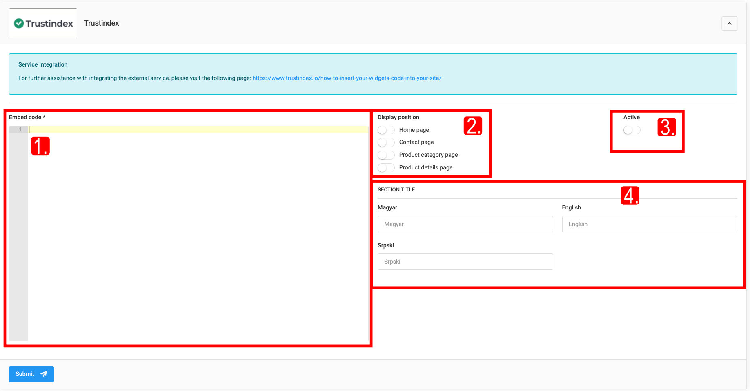Click the red number 4 marker

point(630,195)
